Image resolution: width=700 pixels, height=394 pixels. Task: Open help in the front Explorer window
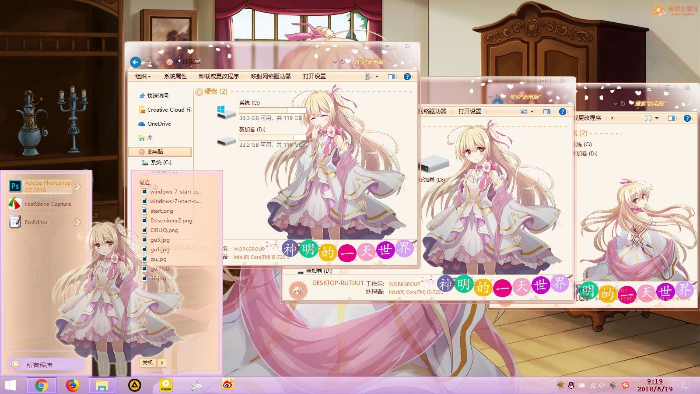(x=407, y=77)
